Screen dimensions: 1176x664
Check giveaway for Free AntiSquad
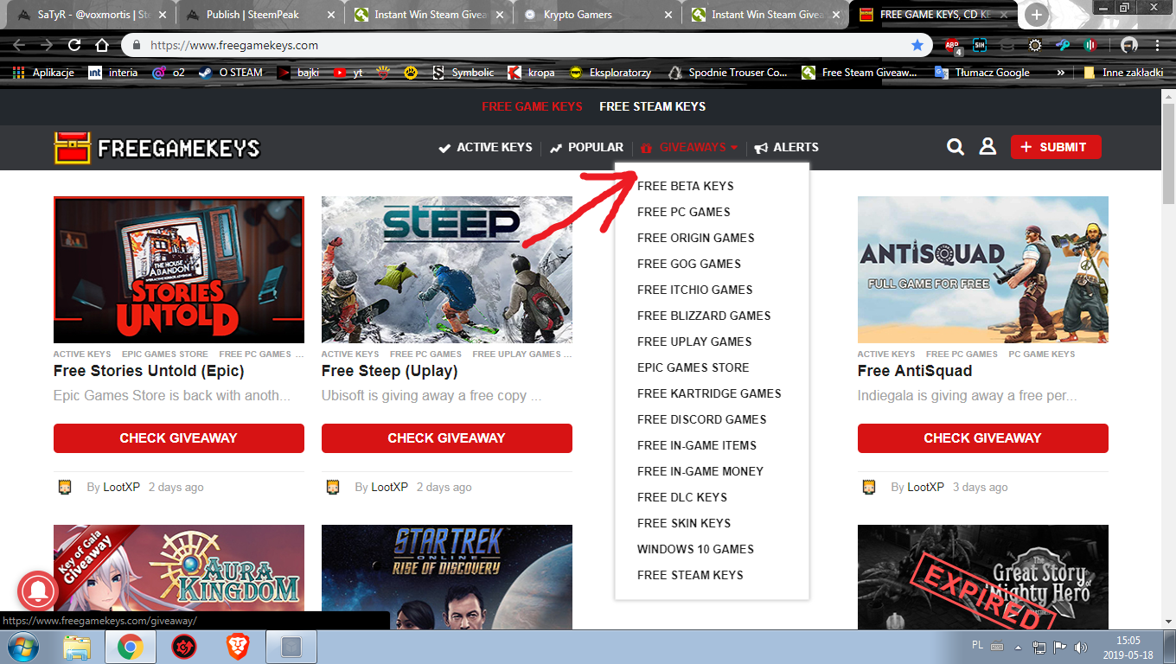click(x=983, y=438)
